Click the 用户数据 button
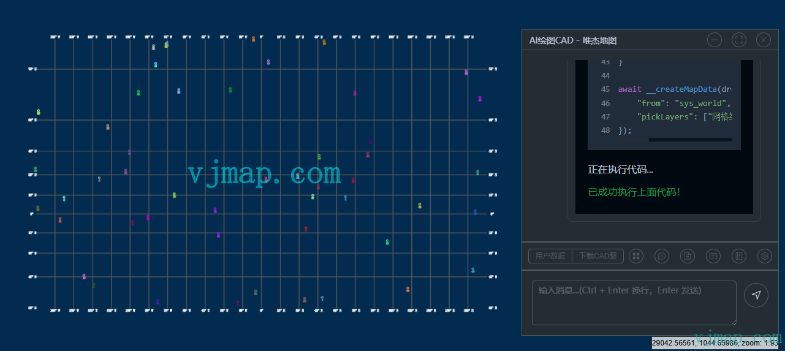Screen dimensions: 785x351 point(550,256)
